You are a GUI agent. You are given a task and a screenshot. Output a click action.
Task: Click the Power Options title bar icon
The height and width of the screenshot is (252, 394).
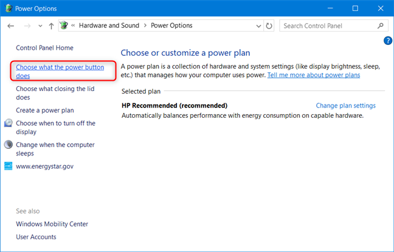[x=9, y=9]
